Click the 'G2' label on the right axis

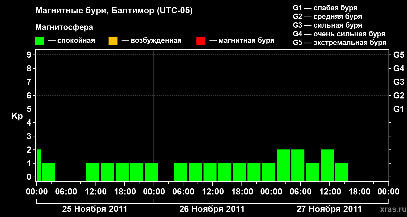[x=399, y=95]
